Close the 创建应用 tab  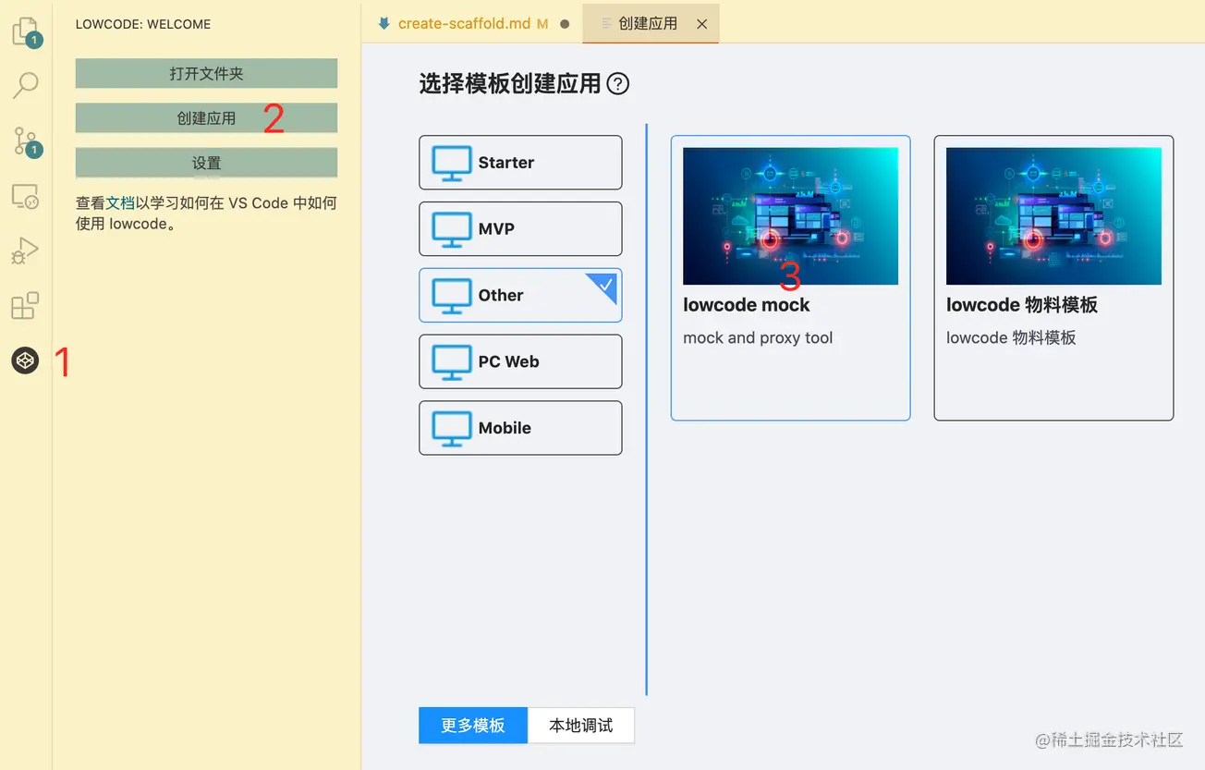tap(701, 24)
